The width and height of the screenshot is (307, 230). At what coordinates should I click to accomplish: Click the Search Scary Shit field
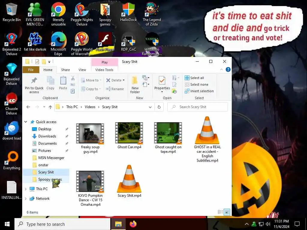(x=198, y=107)
